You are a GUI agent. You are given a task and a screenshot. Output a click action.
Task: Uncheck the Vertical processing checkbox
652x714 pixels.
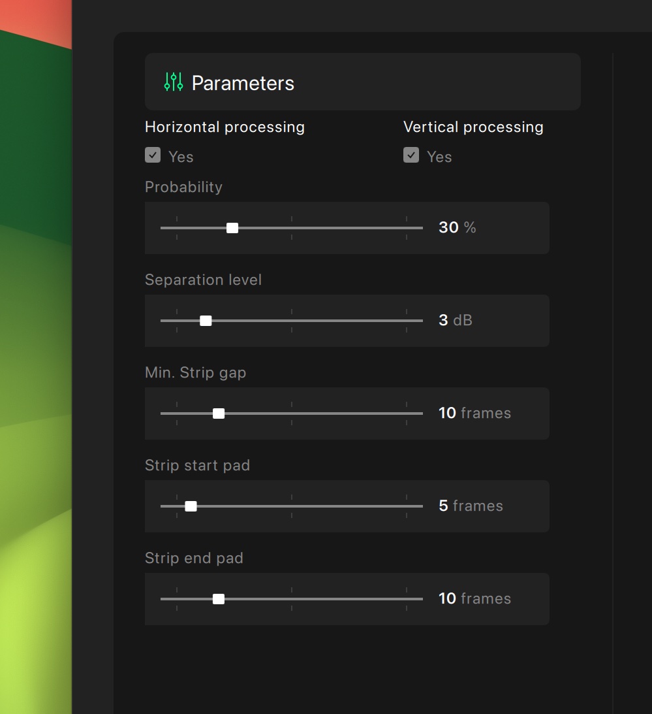(x=411, y=155)
